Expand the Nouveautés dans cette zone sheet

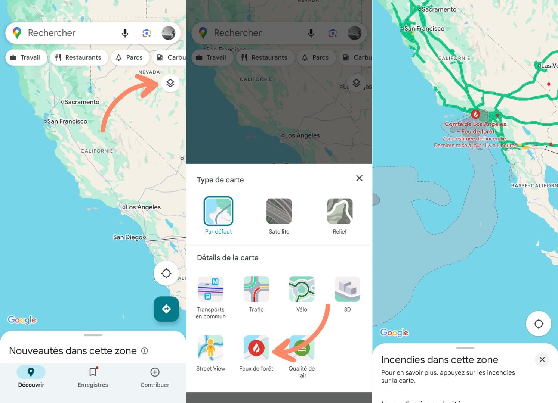93,335
